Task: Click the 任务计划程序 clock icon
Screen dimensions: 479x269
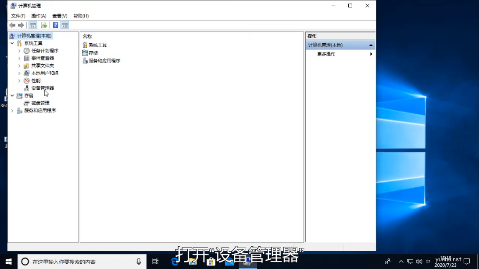Action: click(x=27, y=51)
